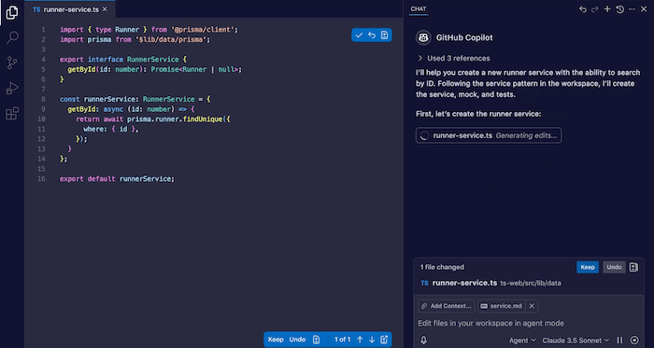Open Run and Debug view
This screenshot has width=654, height=348.
(x=12, y=88)
